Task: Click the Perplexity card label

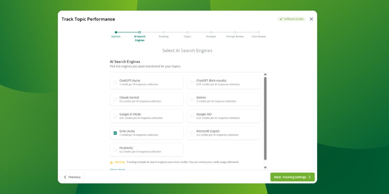Action: (126, 148)
